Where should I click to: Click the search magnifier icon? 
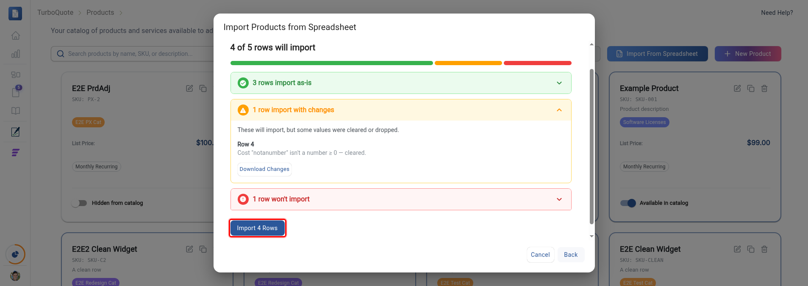(x=61, y=54)
